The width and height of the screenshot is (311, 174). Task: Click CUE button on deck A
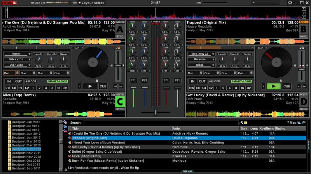coord(103,86)
